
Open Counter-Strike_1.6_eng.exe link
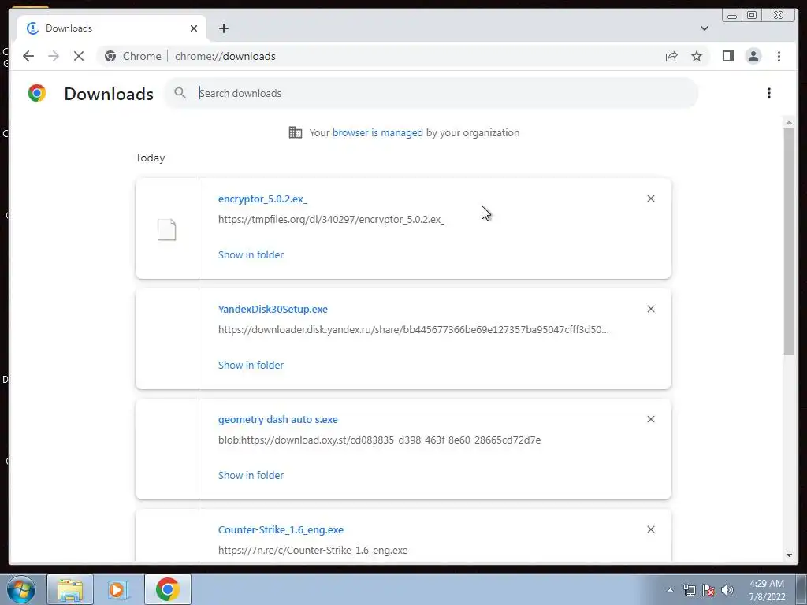[x=281, y=530]
